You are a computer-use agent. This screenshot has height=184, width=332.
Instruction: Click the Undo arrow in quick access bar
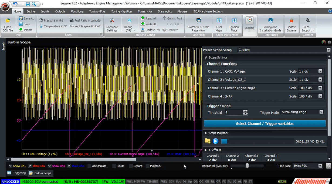point(15,4)
